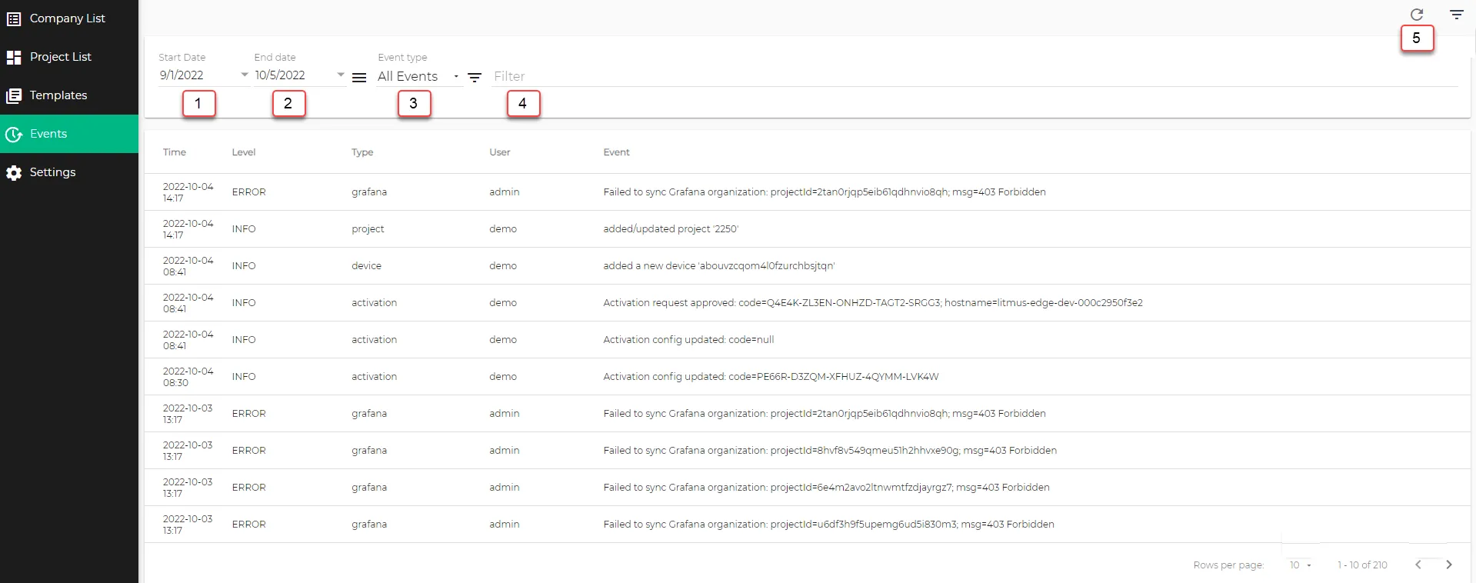Click the Company List sidebar icon
Viewport: 1476px width, 583px height.
(x=14, y=18)
